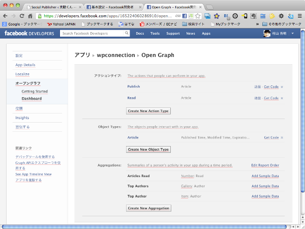Get Code for Article object
The image size is (305, 229).
tap(271, 137)
